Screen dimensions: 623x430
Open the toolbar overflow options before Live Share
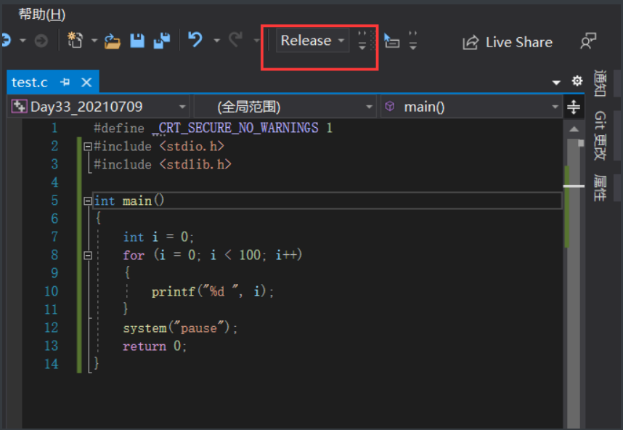[x=413, y=41]
